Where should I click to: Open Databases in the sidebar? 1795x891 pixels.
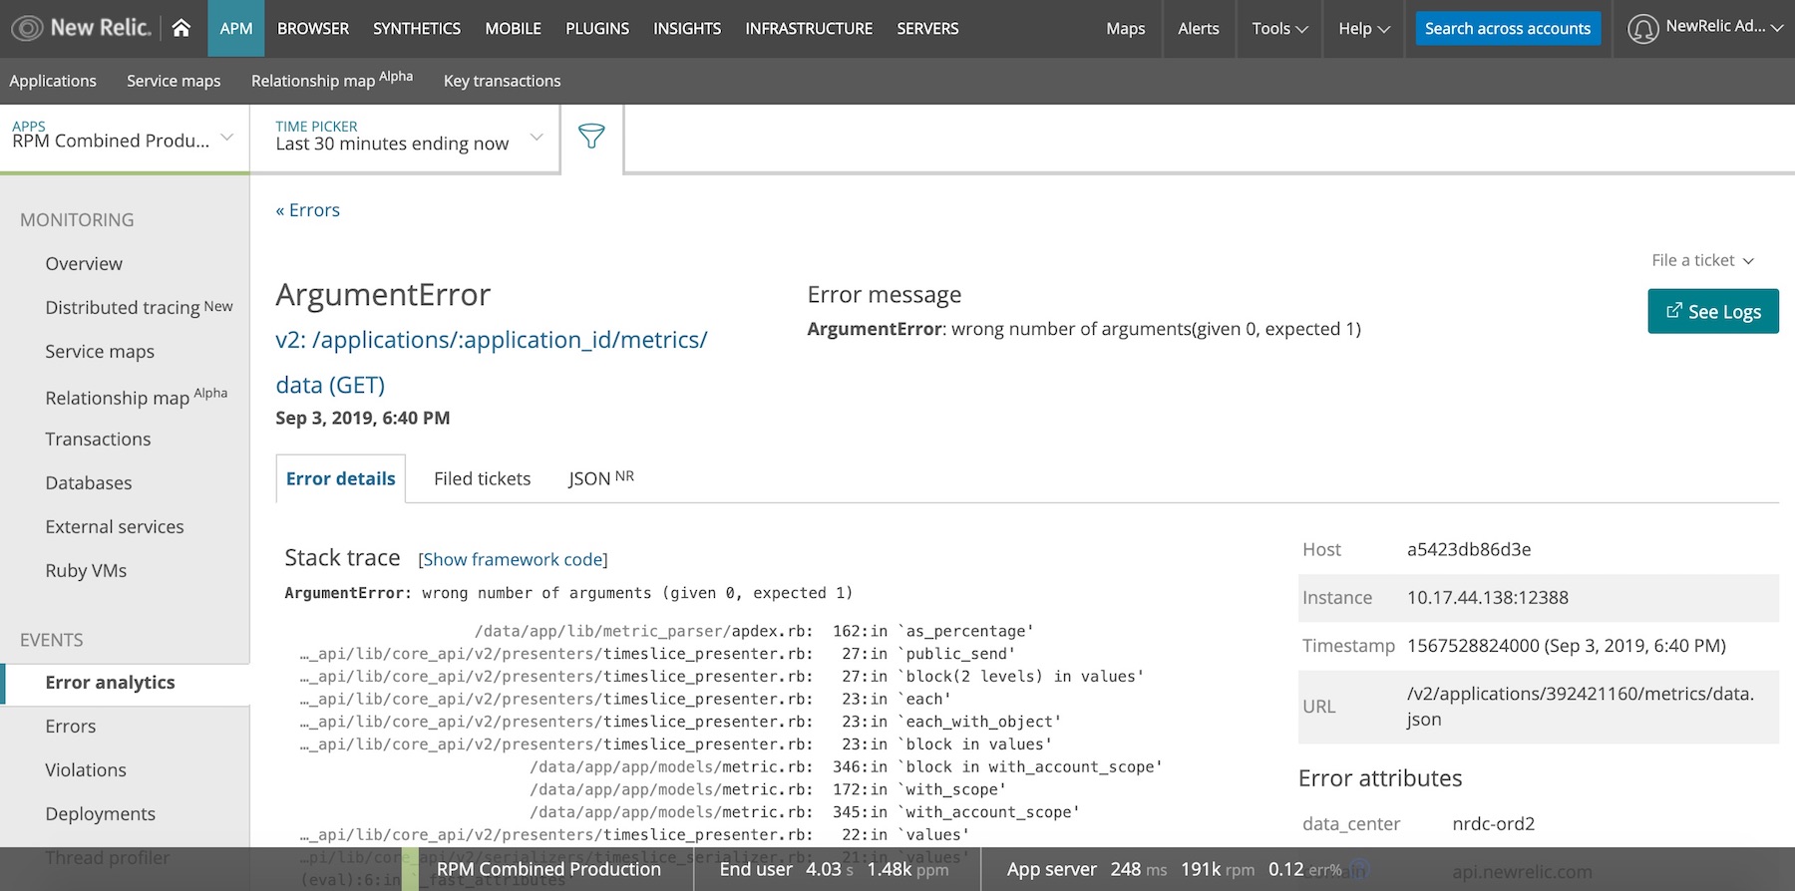(x=88, y=483)
